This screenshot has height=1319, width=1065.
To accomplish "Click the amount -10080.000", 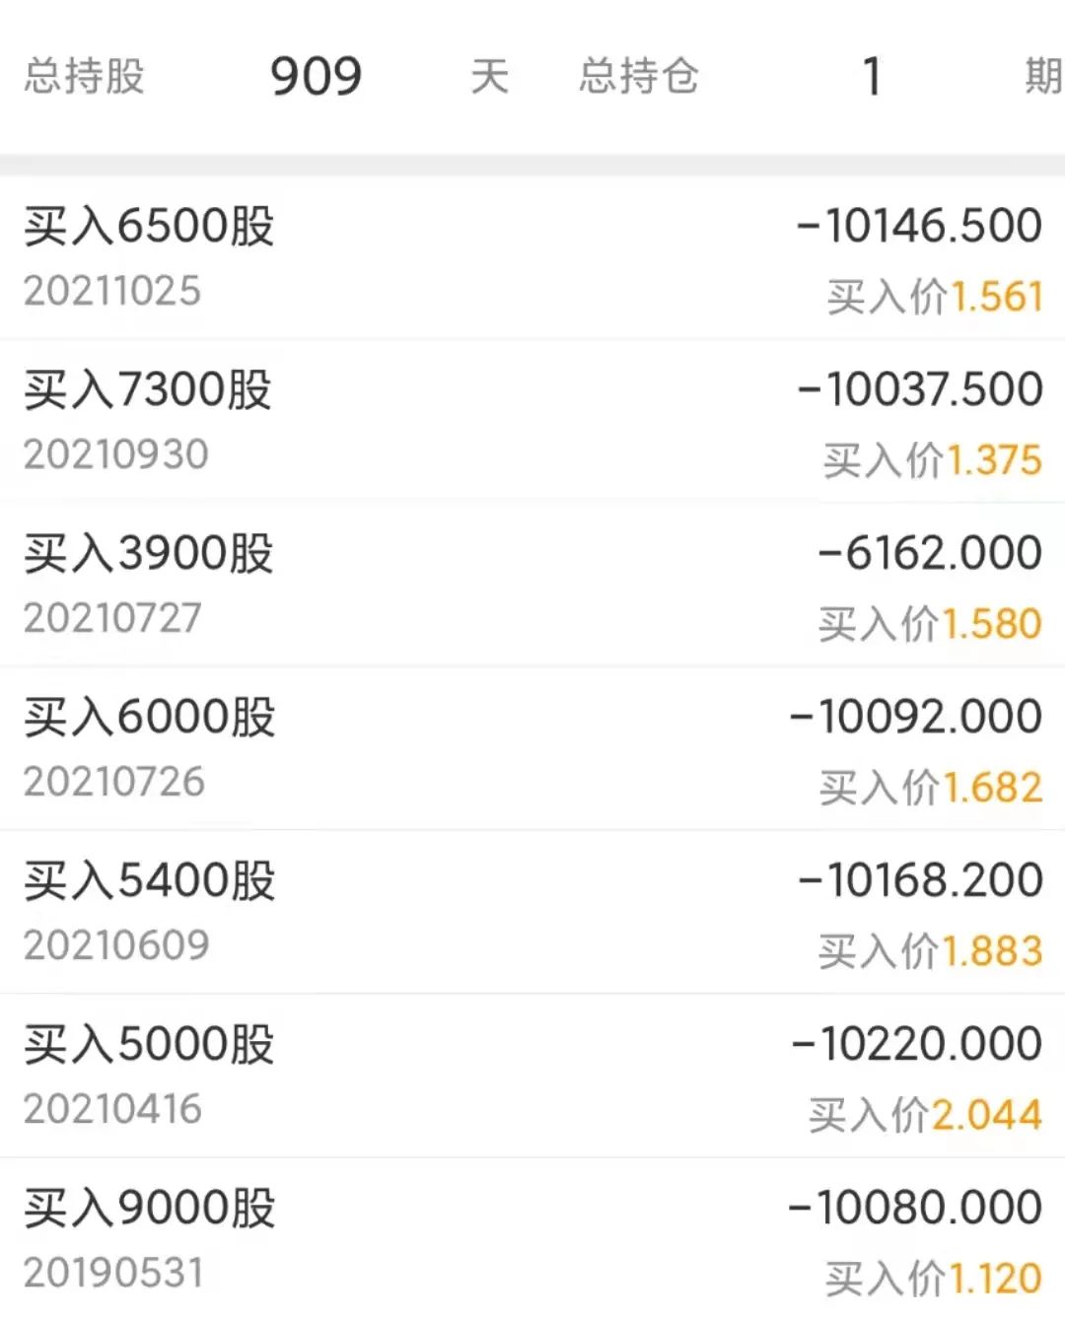I will click(915, 1207).
